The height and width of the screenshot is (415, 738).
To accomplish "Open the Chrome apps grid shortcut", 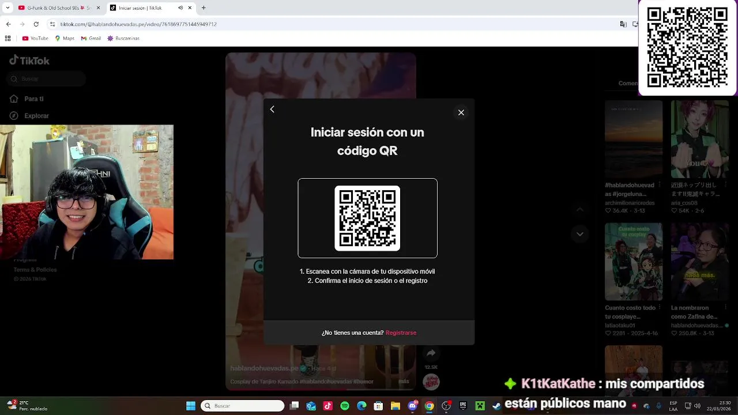I will point(7,39).
